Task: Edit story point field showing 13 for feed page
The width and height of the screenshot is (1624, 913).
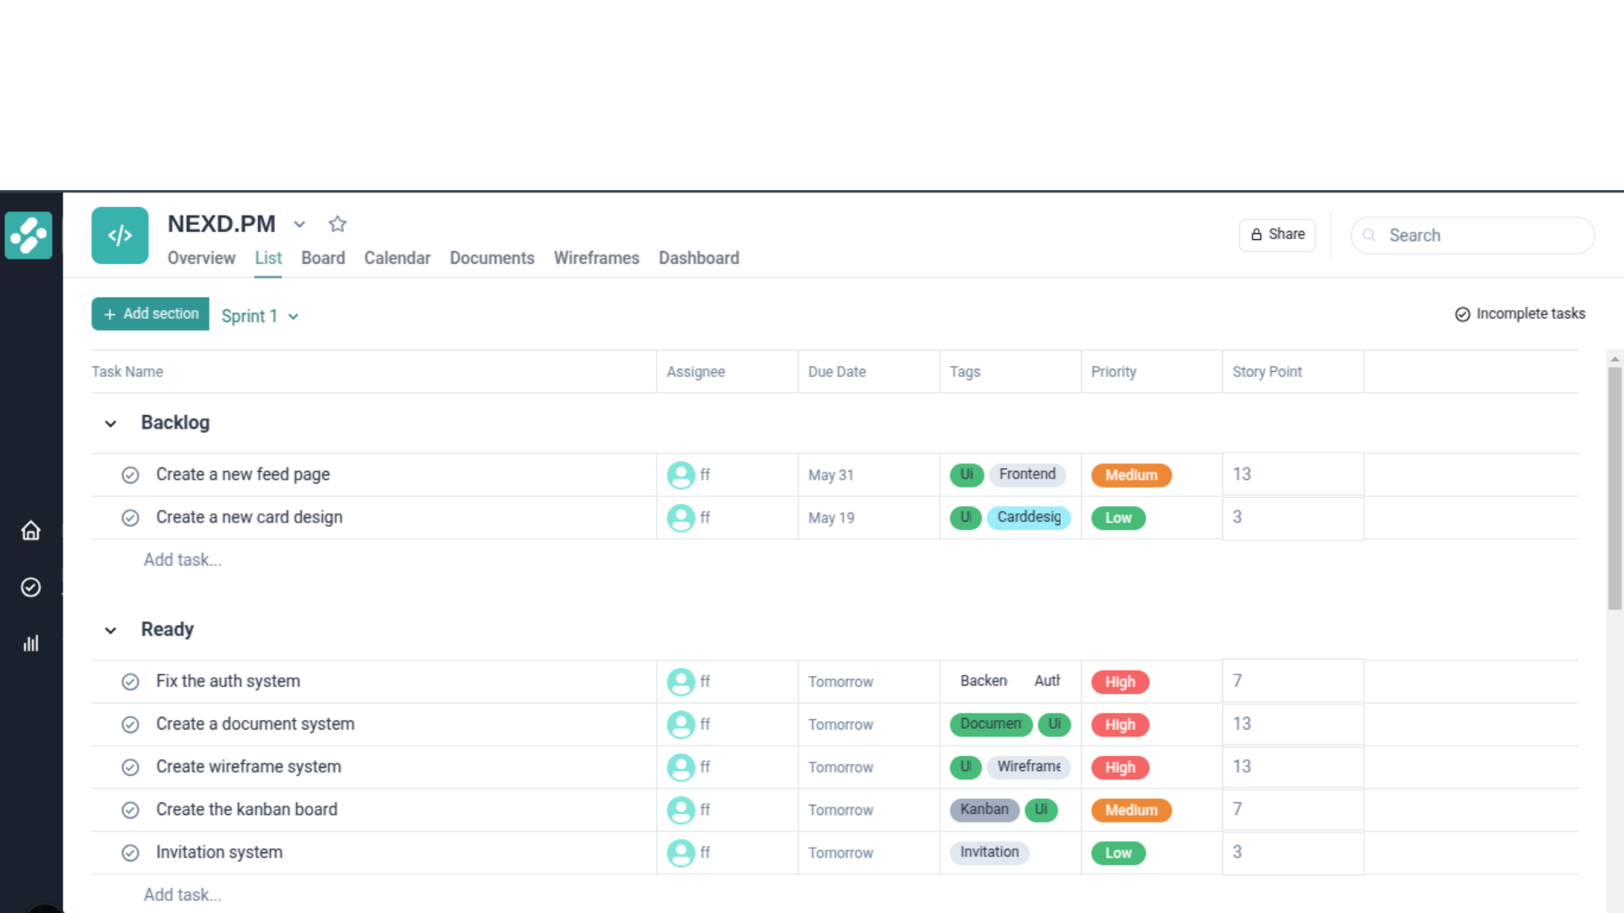Action: [1292, 474]
